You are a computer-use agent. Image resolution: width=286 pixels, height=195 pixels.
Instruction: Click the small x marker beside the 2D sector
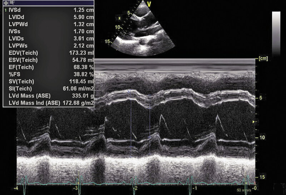[x=119, y=18]
